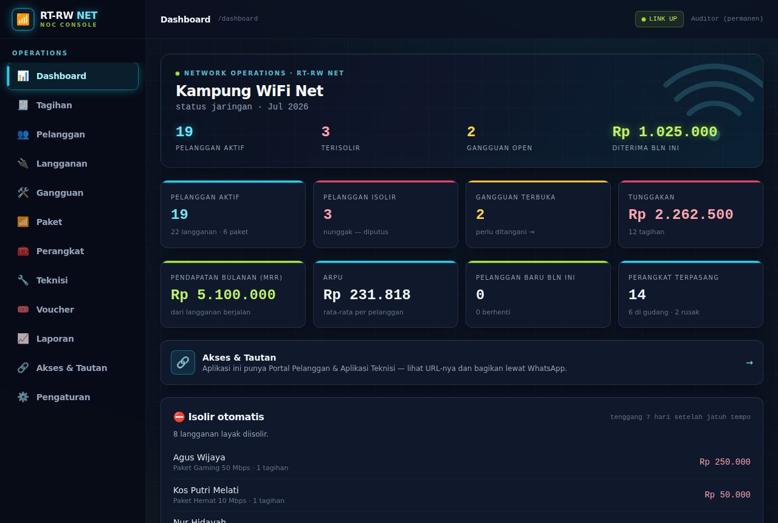Image resolution: width=778 pixels, height=523 pixels.
Task: Click the Akses & Tautan card title
Action: pos(239,358)
